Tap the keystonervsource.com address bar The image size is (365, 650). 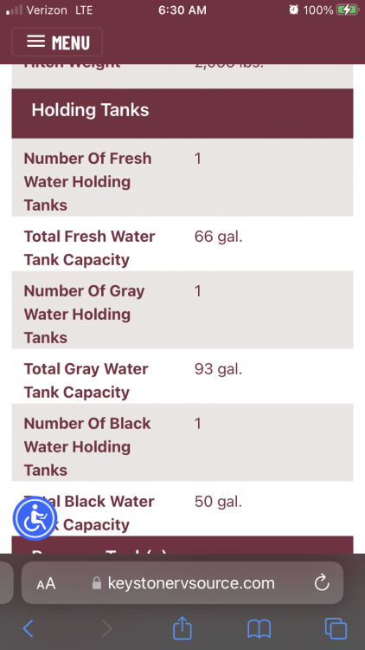[182, 583]
